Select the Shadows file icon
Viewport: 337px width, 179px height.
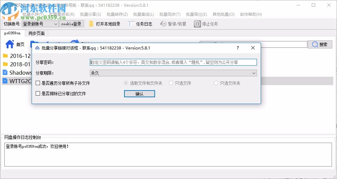pos(5,72)
